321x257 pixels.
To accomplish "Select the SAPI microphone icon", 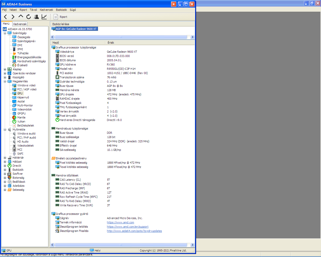I will [x=14, y=154].
